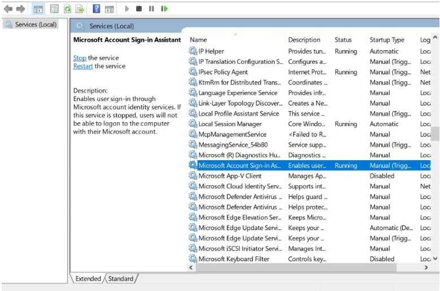Click the vertical scrollbar thumb
440x291 pixels.
[435, 134]
